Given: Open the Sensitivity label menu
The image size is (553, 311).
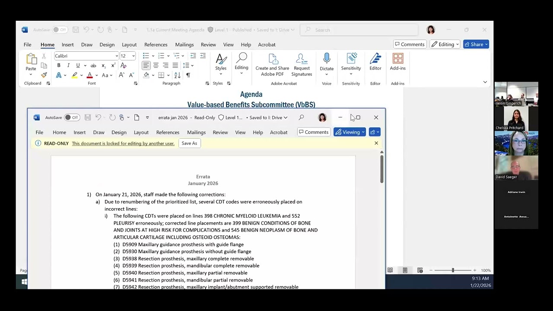Looking at the screenshot, I should (351, 64).
